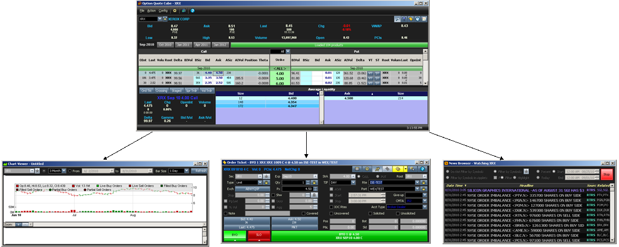Open the Bar Size 1 Day dropdown
The width and height of the screenshot is (619, 247).
coord(186,171)
